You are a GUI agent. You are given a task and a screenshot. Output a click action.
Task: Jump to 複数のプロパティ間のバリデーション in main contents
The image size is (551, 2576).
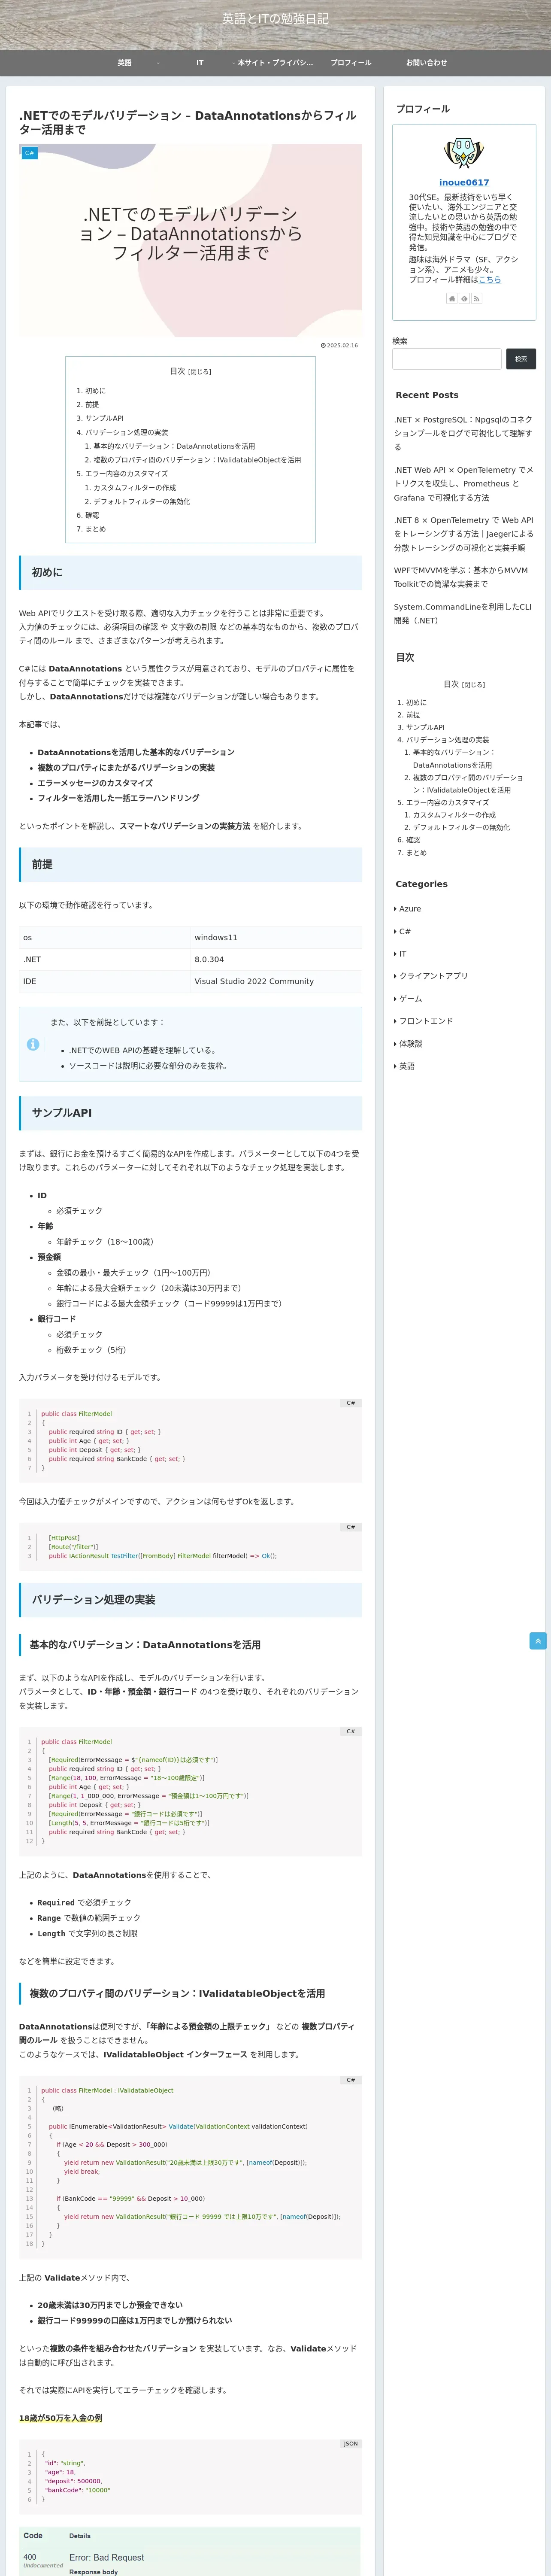(197, 460)
